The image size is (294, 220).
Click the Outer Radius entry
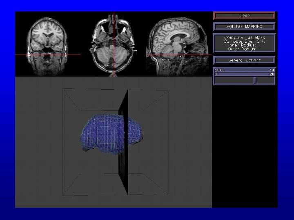tap(244, 49)
